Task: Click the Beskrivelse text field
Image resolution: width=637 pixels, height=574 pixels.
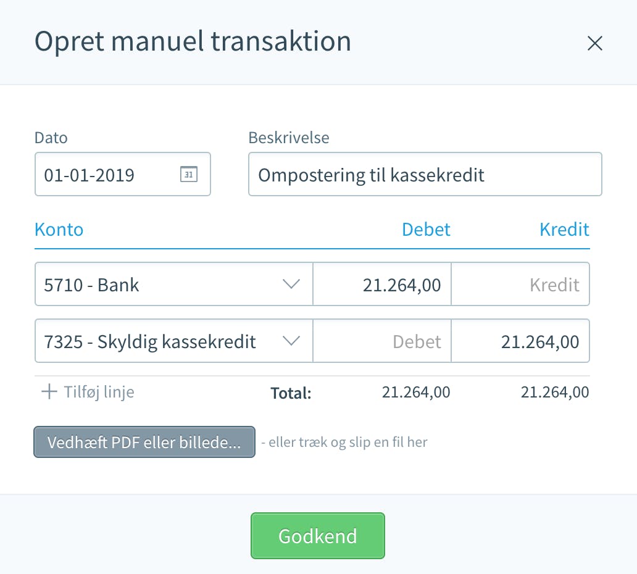Action: 425,174
